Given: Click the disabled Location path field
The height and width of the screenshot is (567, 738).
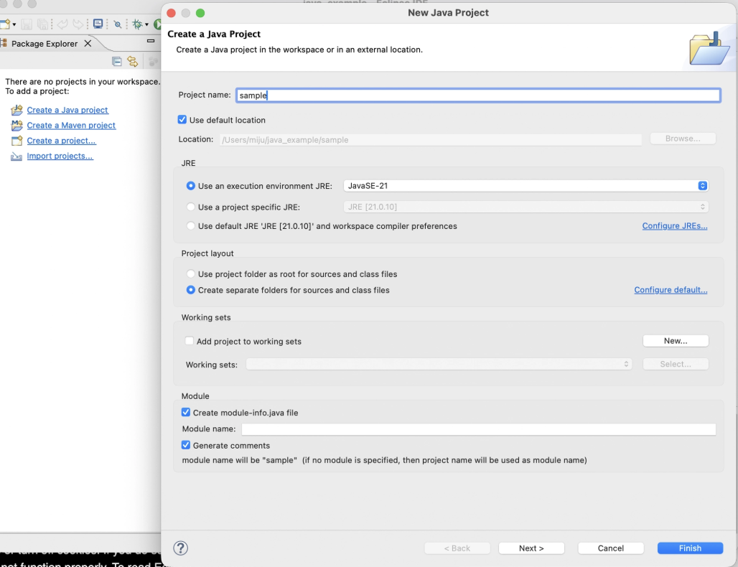Looking at the screenshot, I should coord(430,140).
